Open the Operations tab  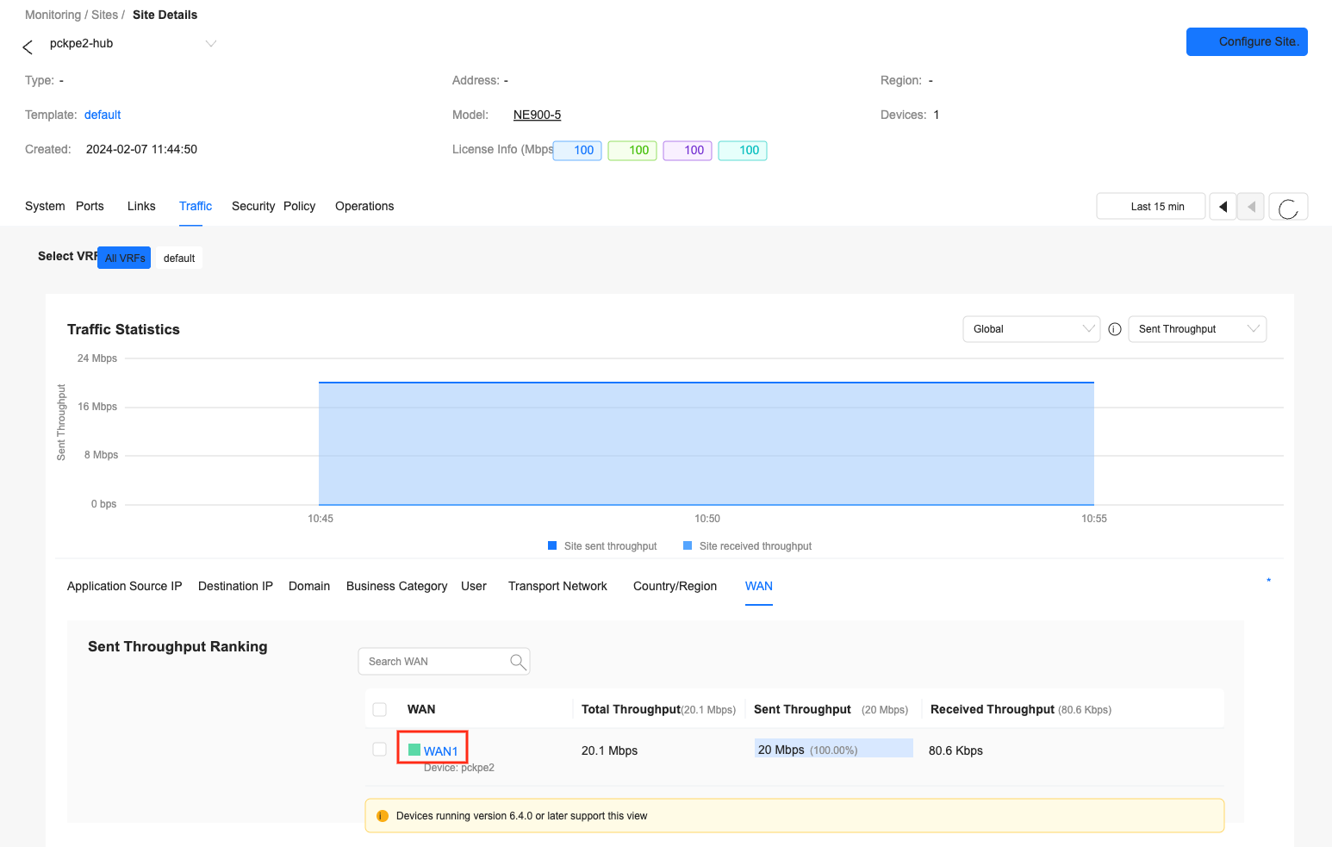point(364,206)
